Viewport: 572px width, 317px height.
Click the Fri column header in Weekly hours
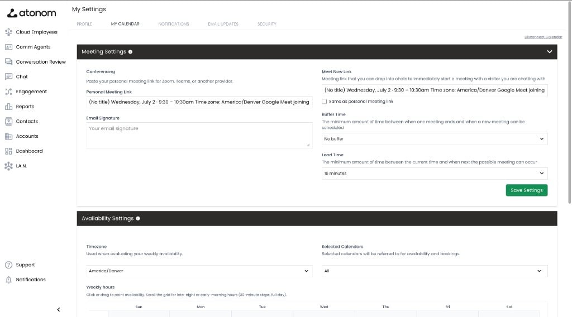point(447,307)
